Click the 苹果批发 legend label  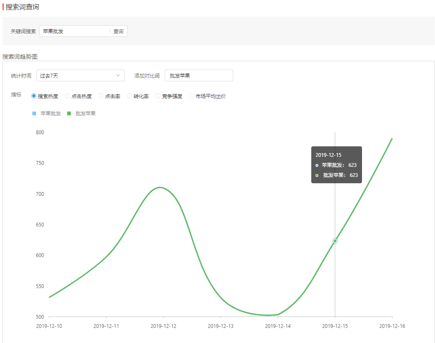[x=50, y=113]
